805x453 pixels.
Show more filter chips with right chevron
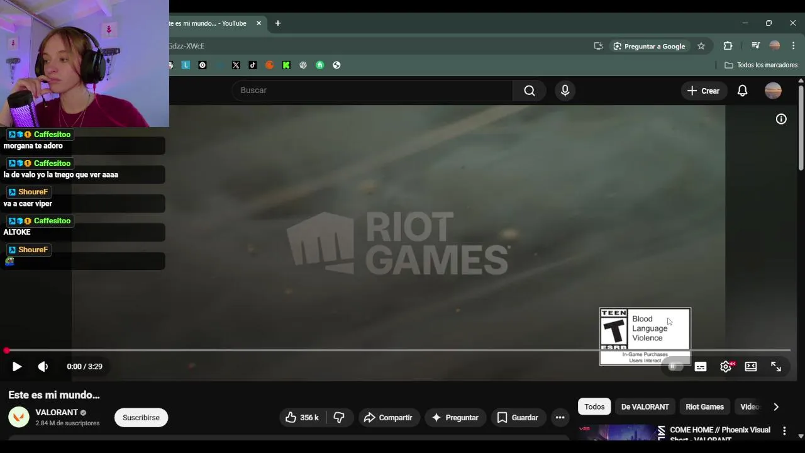pyautogui.click(x=776, y=407)
